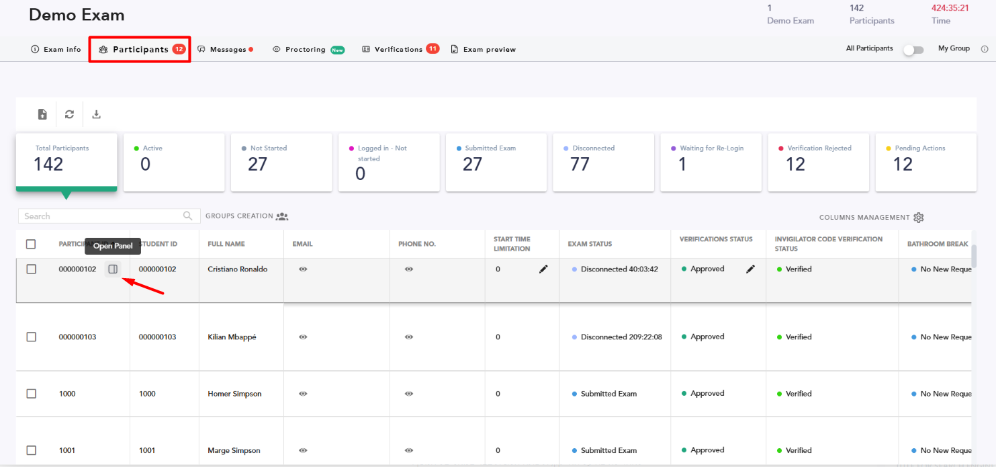The width and height of the screenshot is (996, 467).
Task: Click the import file icon in toolbar
Action: 42,114
